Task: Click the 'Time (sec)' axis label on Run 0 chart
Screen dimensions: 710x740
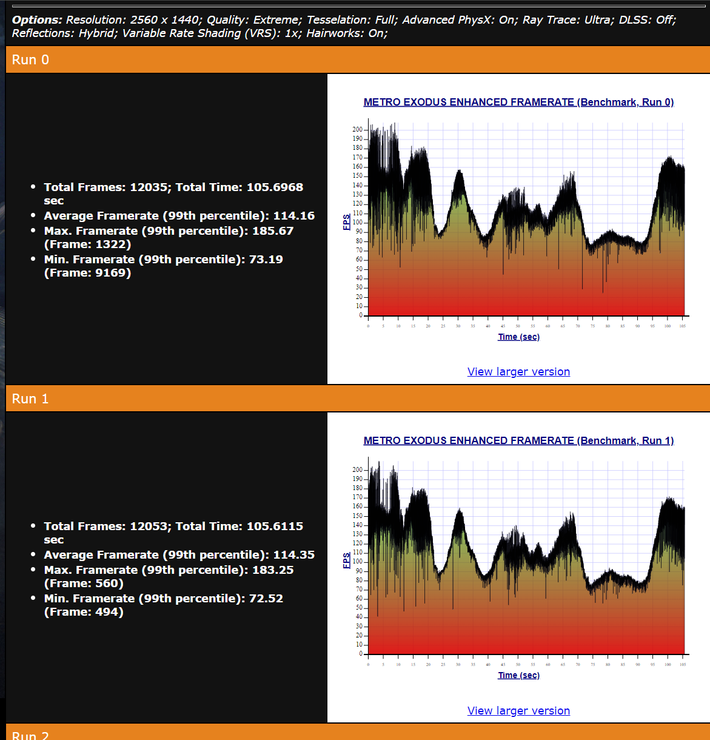Action: (519, 337)
